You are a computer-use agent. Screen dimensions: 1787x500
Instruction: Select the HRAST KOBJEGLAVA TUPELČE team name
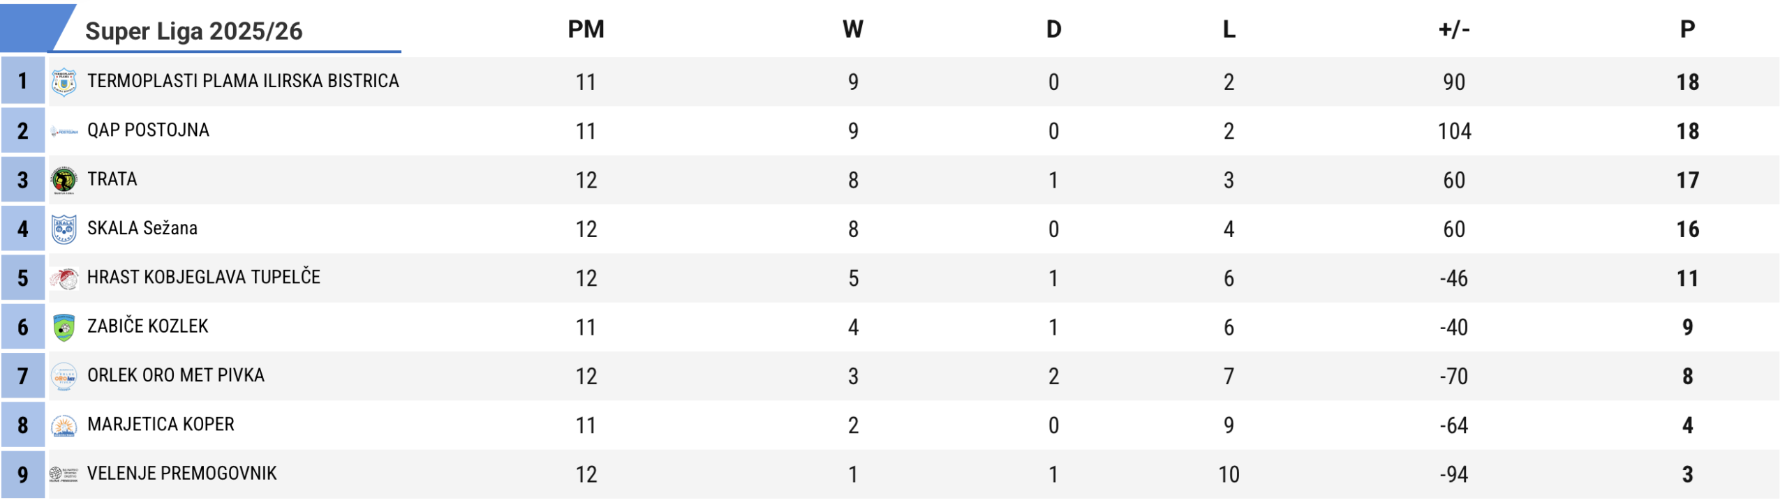[x=203, y=277]
